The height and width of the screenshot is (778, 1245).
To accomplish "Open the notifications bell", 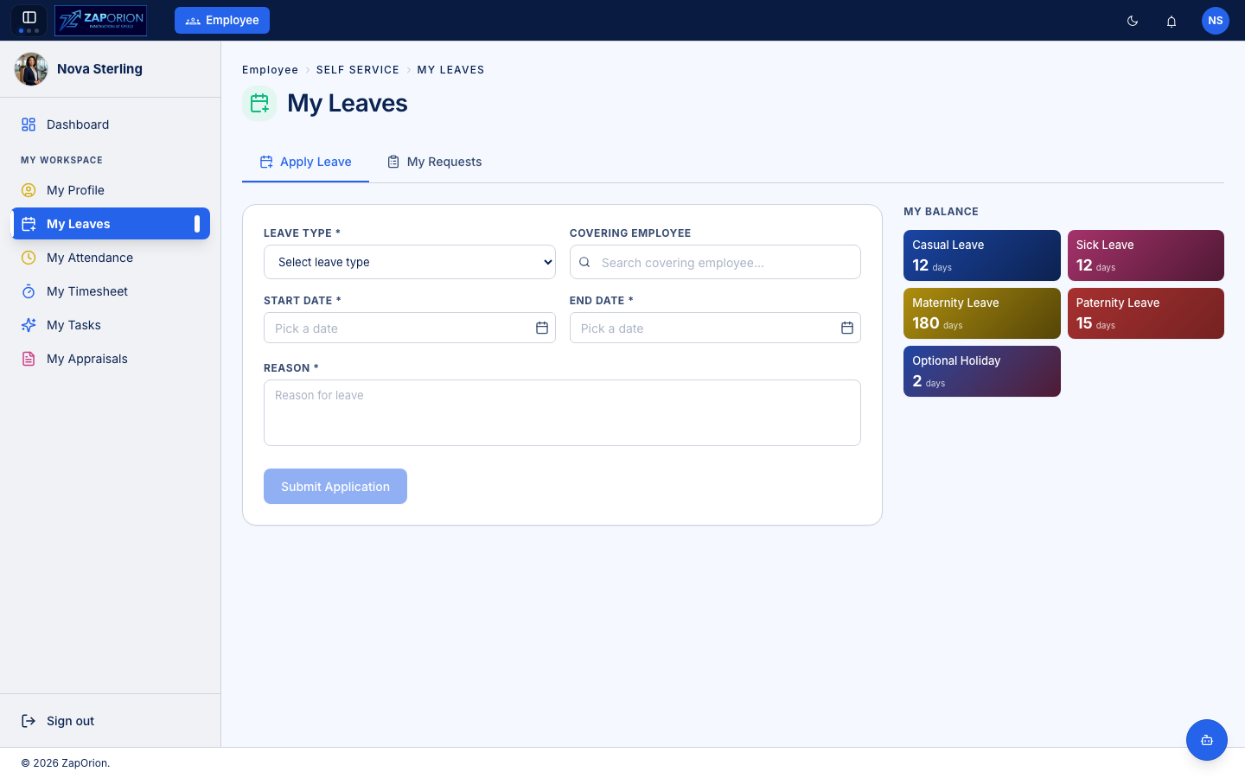I will (x=1172, y=21).
